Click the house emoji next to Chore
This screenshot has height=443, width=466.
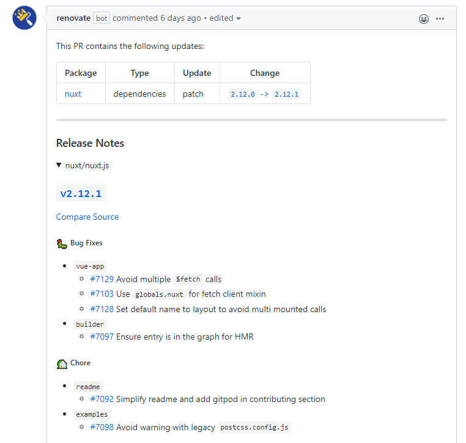click(x=62, y=363)
